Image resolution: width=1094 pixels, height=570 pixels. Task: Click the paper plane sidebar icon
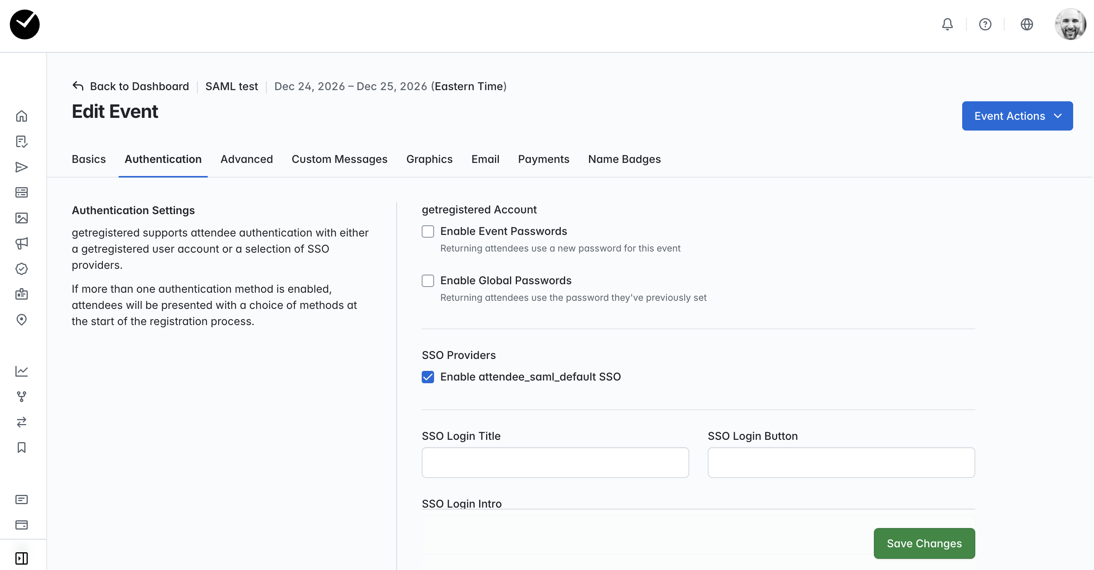point(22,167)
